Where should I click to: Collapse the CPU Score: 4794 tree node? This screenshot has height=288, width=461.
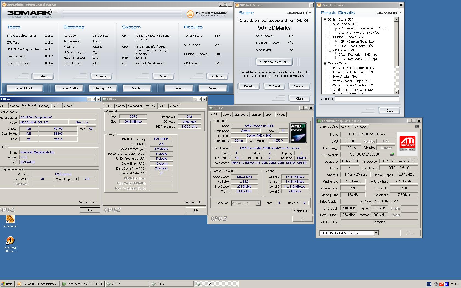coord(330,50)
